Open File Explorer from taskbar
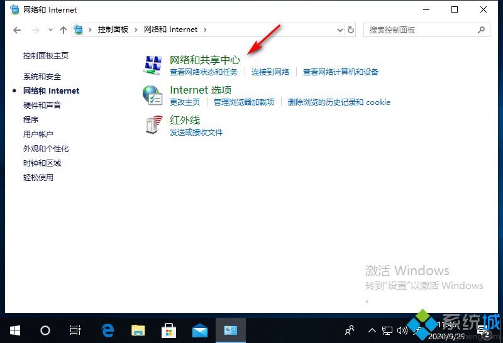This screenshot has height=343, width=503. pyautogui.click(x=138, y=330)
